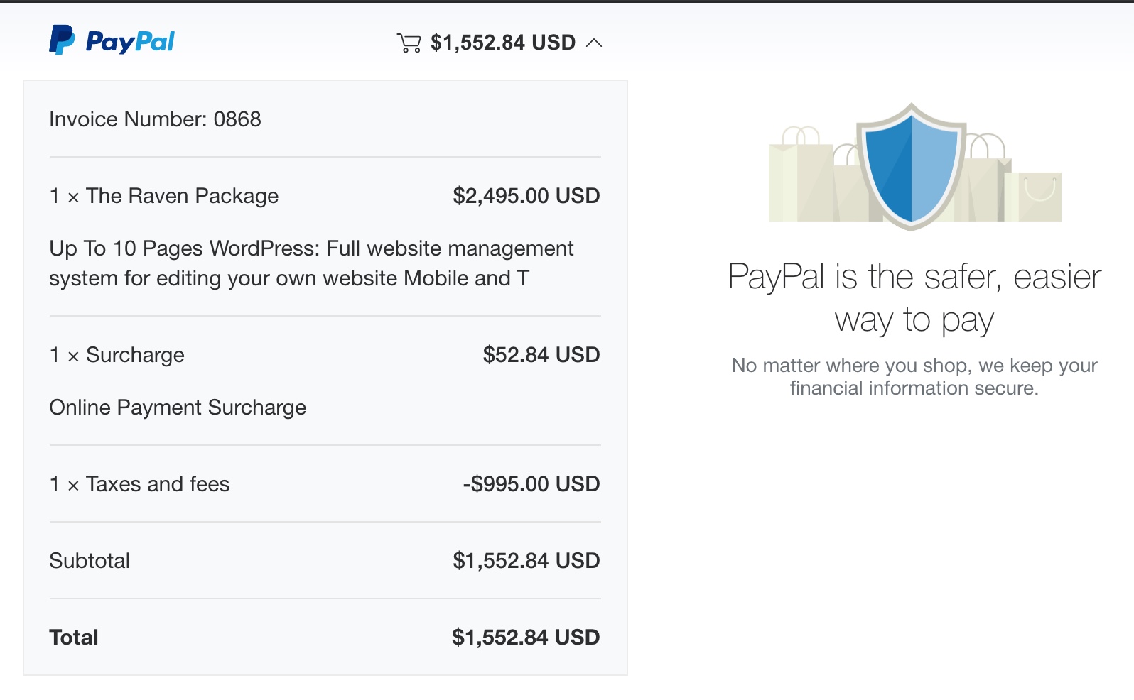Screen dimensions: 1134x700
Task: Click the shopping cart icon
Action: pos(409,43)
